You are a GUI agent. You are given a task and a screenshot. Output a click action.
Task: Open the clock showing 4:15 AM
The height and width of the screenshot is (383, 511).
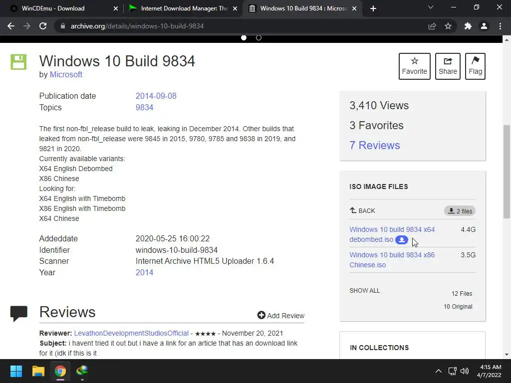coord(489,371)
